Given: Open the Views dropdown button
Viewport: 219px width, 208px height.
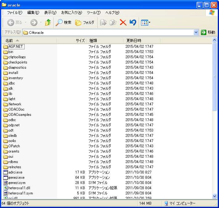Looking at the screenshot, I should (145, 22).
